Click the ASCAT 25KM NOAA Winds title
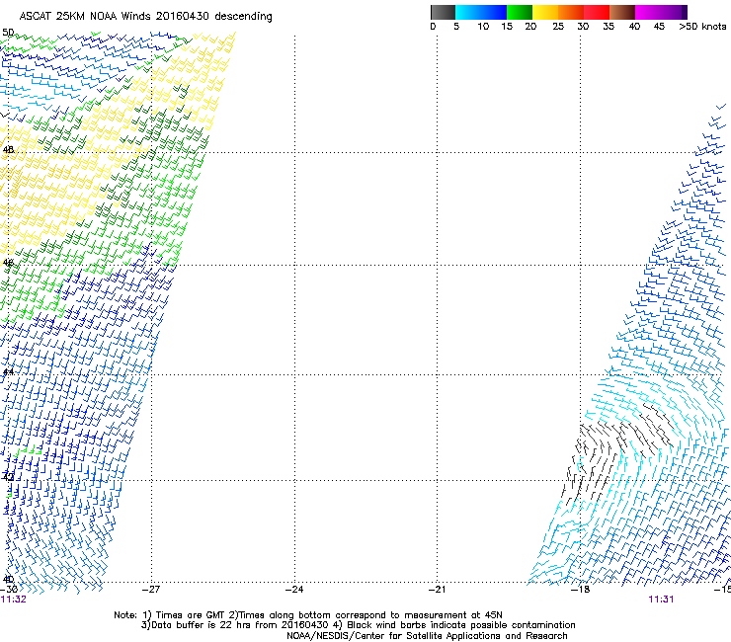This screenshot has width=731, height=642. [146, 17]
